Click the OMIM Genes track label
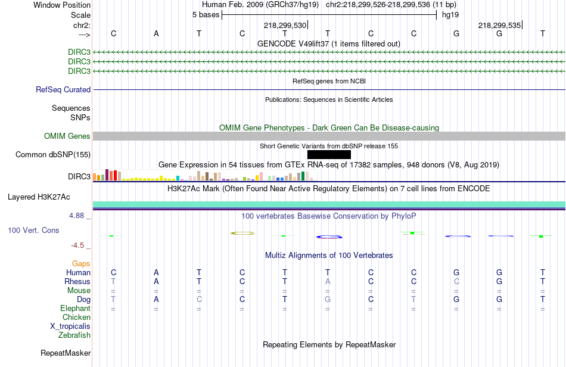Viewport: 566px width, 367px height. point(67,136)
